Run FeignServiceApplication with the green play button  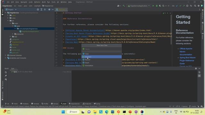pyautogui.click(x=153, y=6)
